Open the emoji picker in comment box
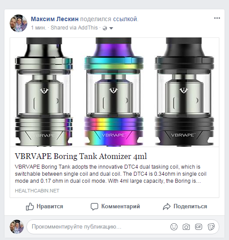Screen dimensions: 229x240 click(x=174, y=227)
